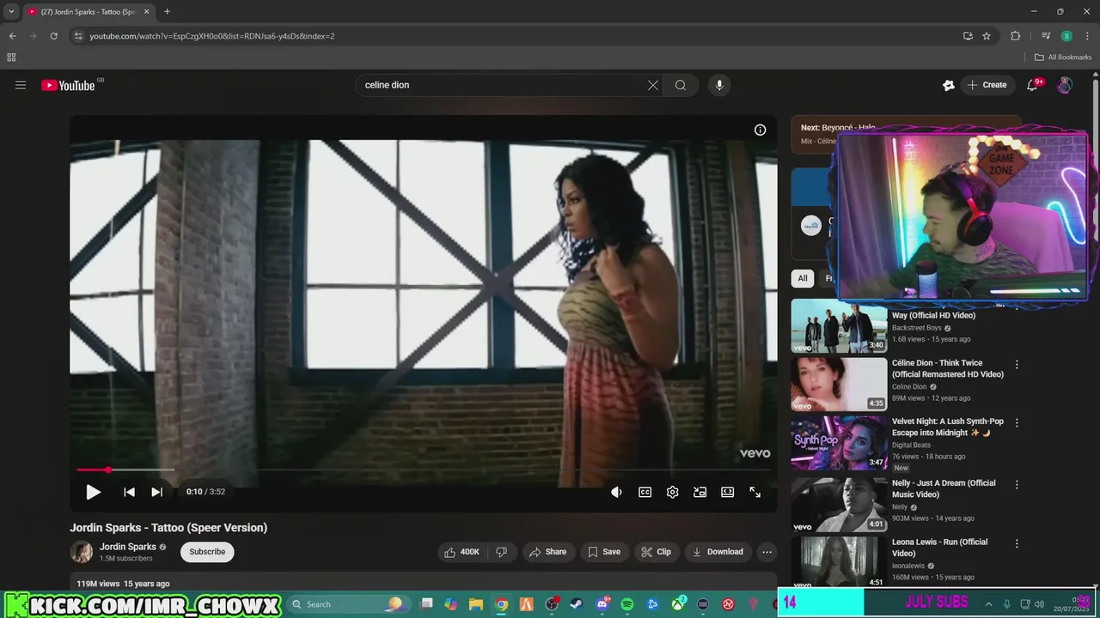Open Backstreet Boys video thumbnail

pos(839,325)
